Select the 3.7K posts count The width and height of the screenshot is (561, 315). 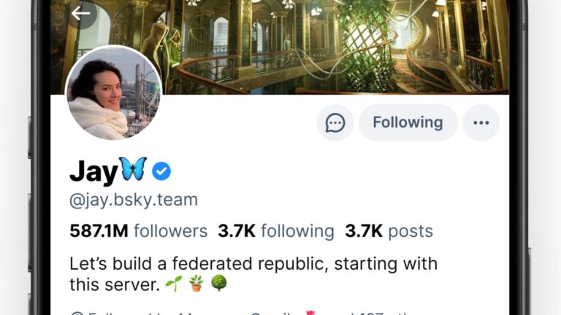389,231
